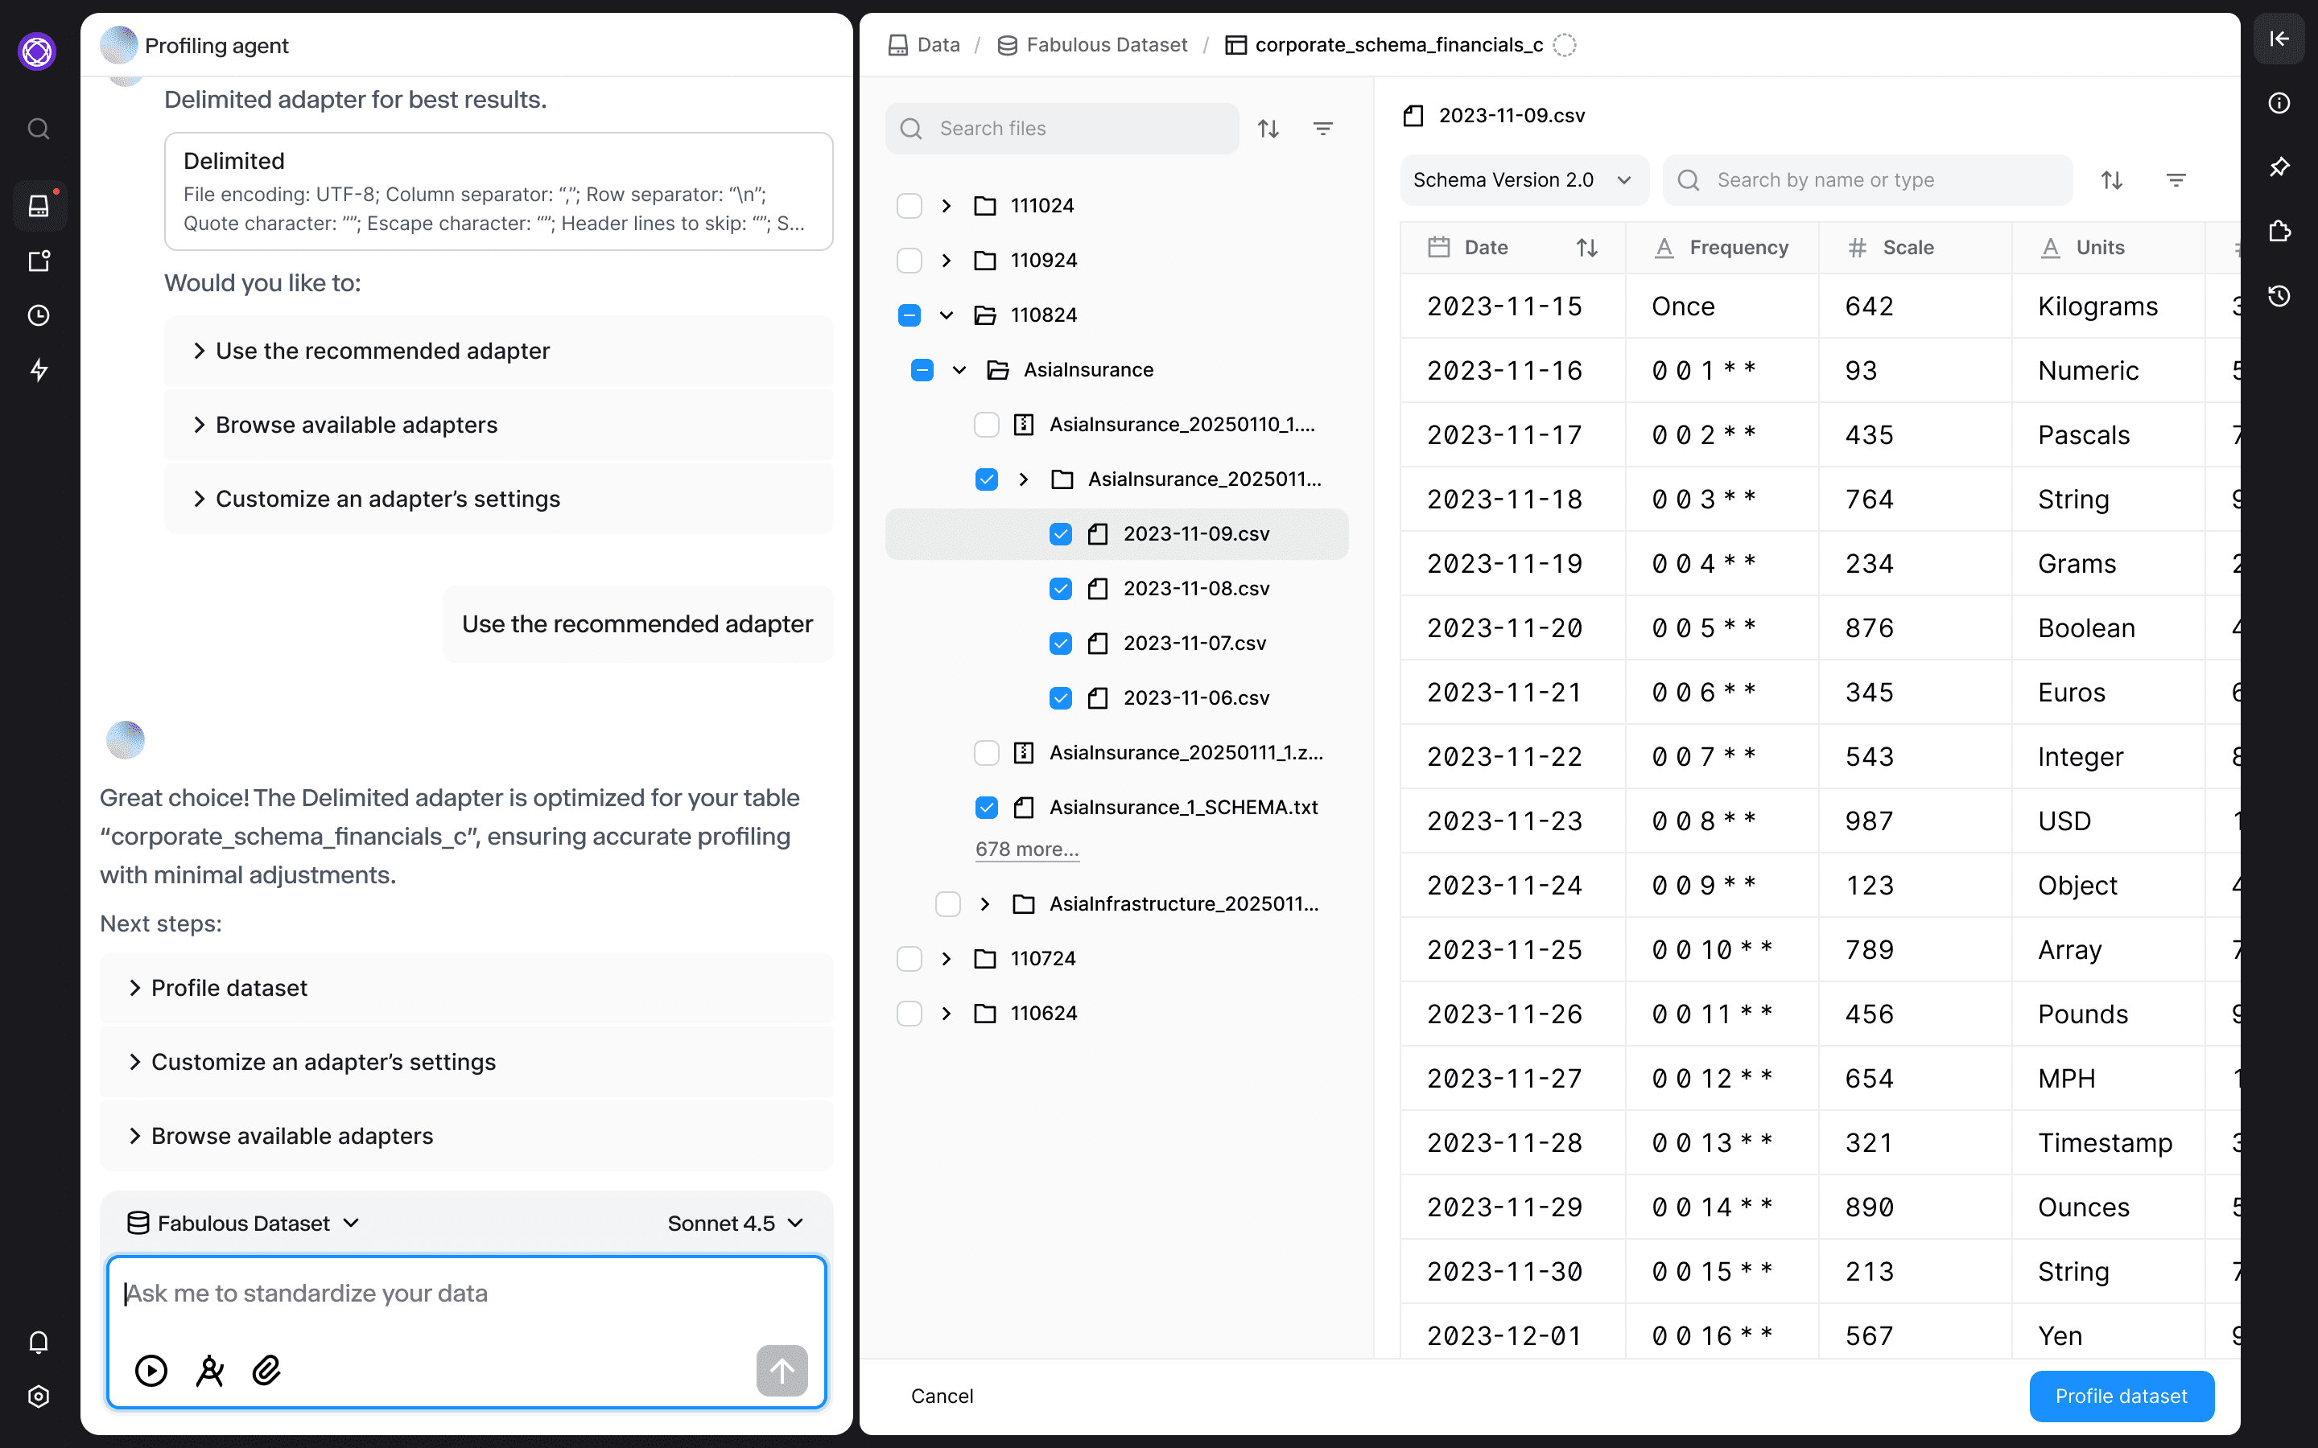Click the info icon in right sidebar
The height and width of the screenshot is (1448, 2318).
2279,102
